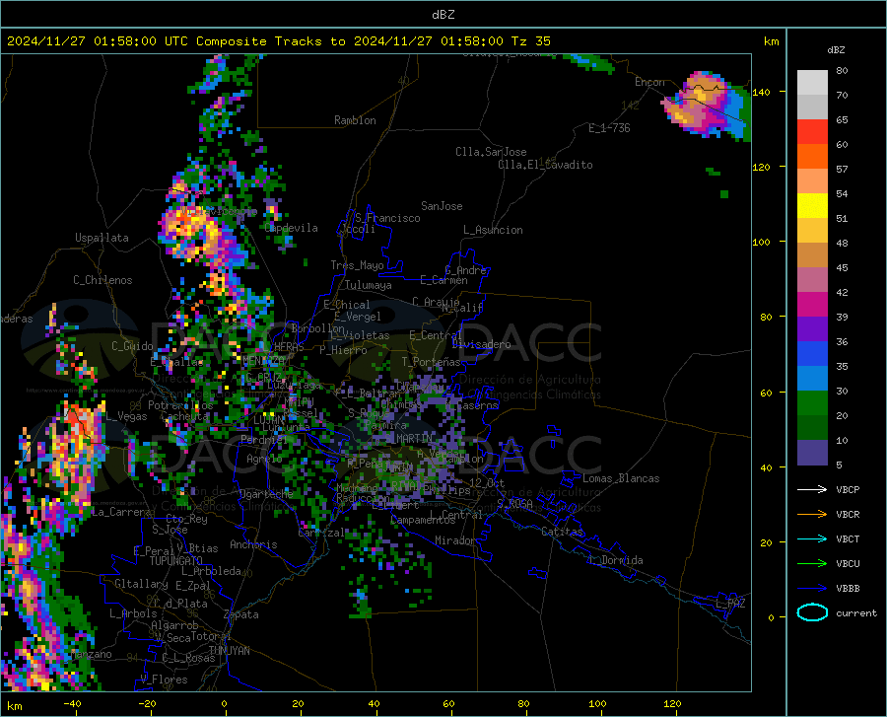
Task: Click the Ramblon map label near top
Action: 355,120
